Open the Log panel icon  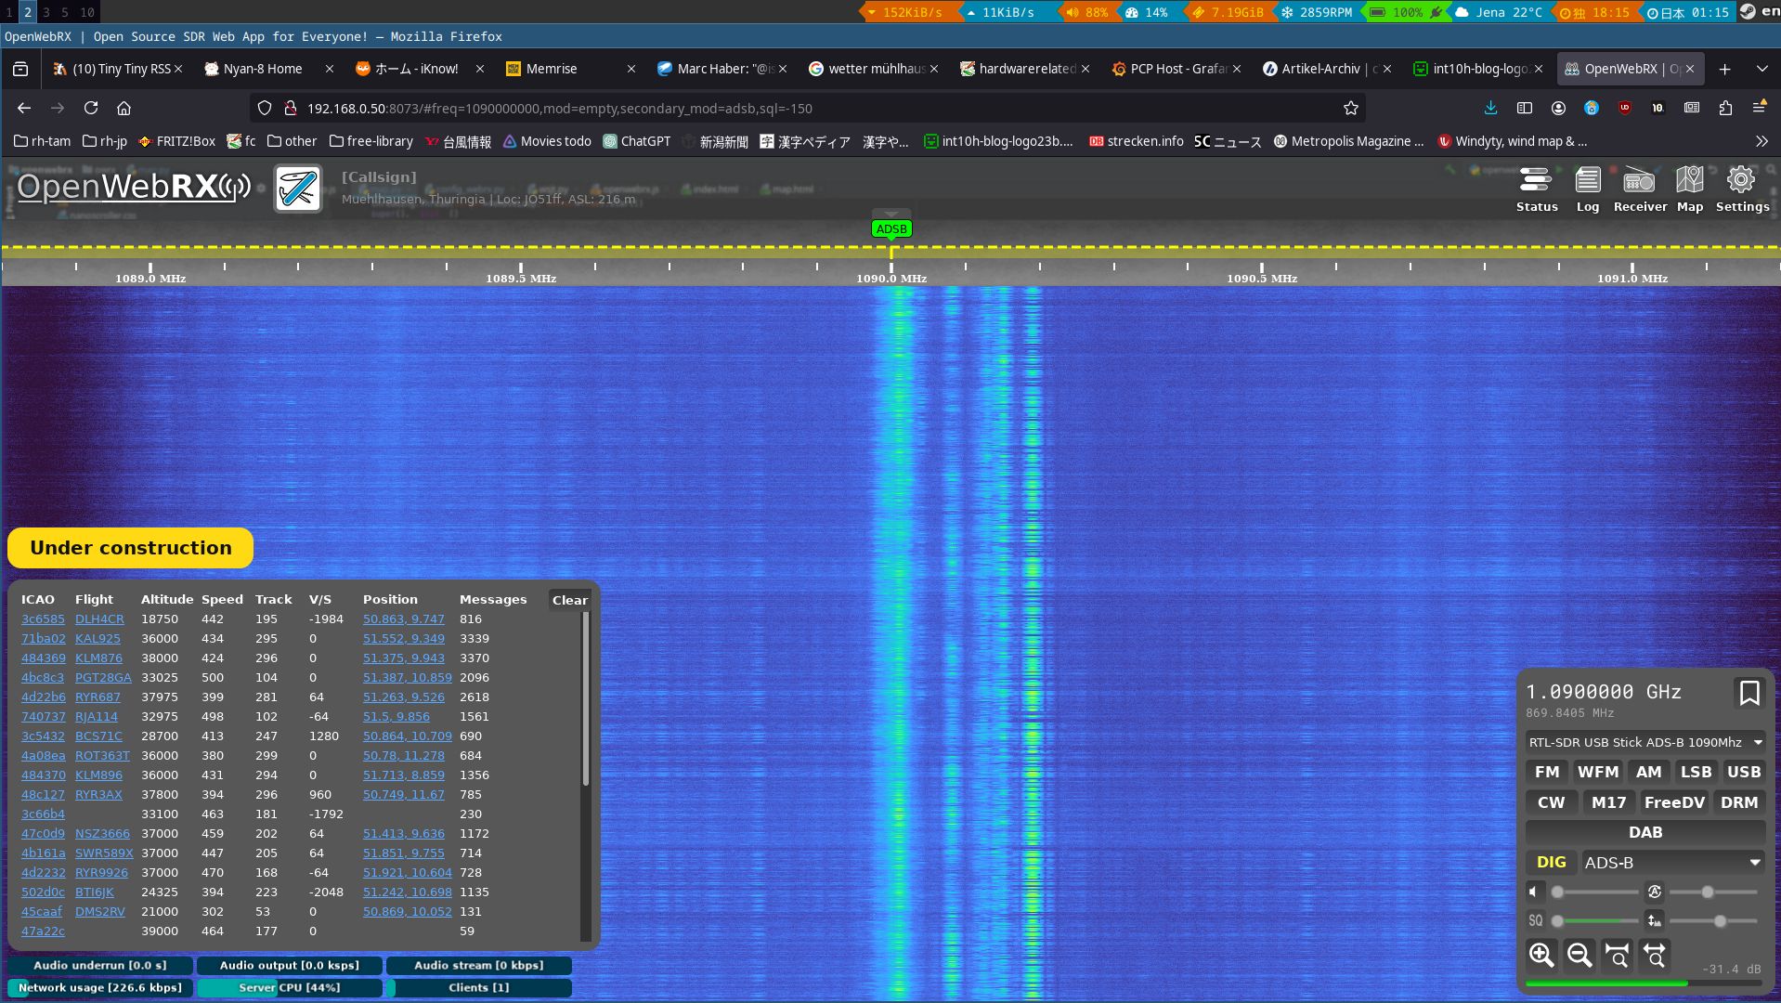click(1587, 189)
